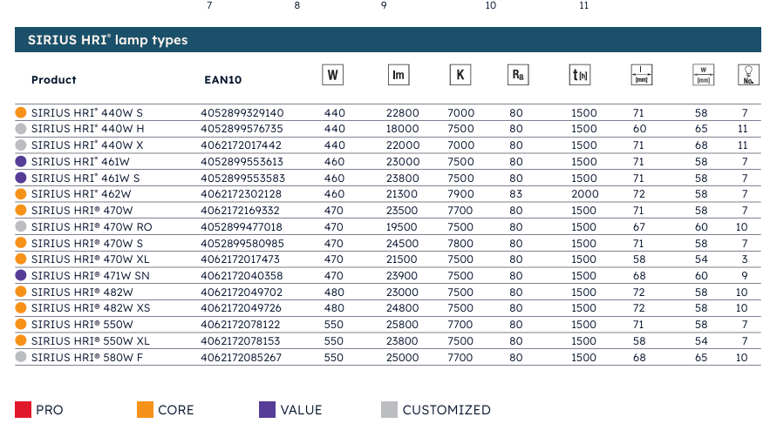Select product name SIRIUS HRI 462W
This screenshot has height=437, width=770.
[81, 194]
